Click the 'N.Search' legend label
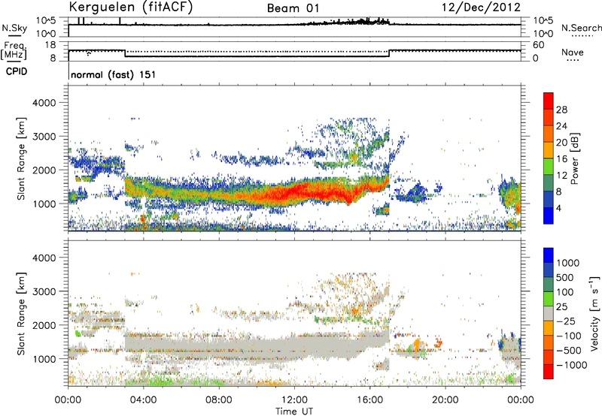Viewport: 602px width, 416px height. (581, 28)
